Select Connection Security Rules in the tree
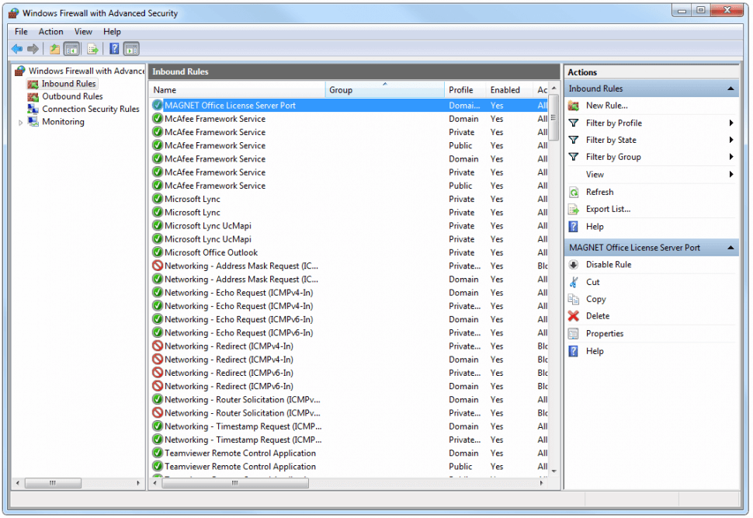The height and width of the screenshot is (518, 753). point(91,109)
